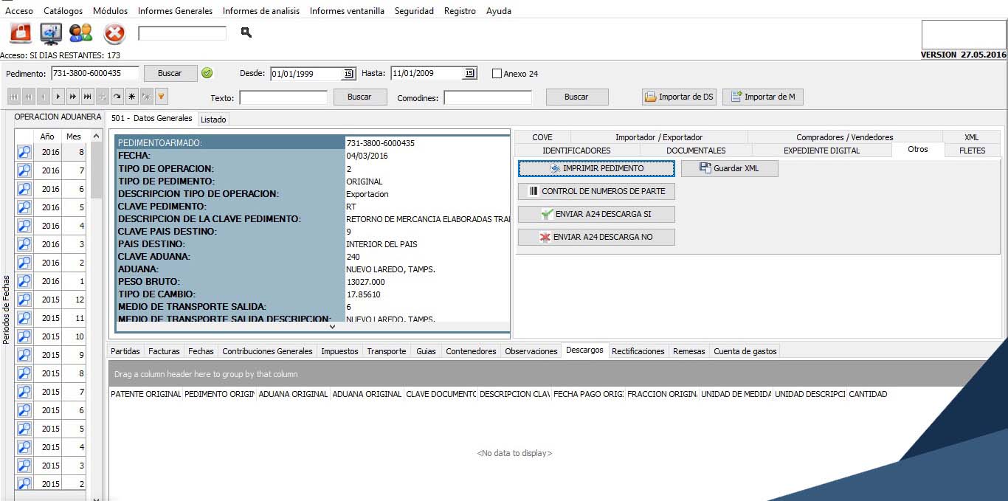Enable the Anexo 24 checkbox
Viewport: 1008px width, 501px height.
tap(497, 74)
